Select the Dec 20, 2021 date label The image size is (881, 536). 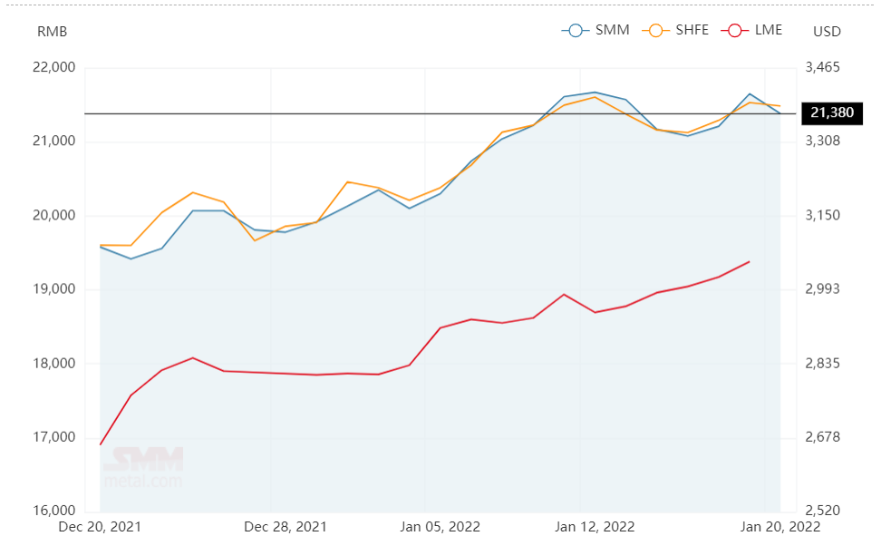tap(100, 527)
